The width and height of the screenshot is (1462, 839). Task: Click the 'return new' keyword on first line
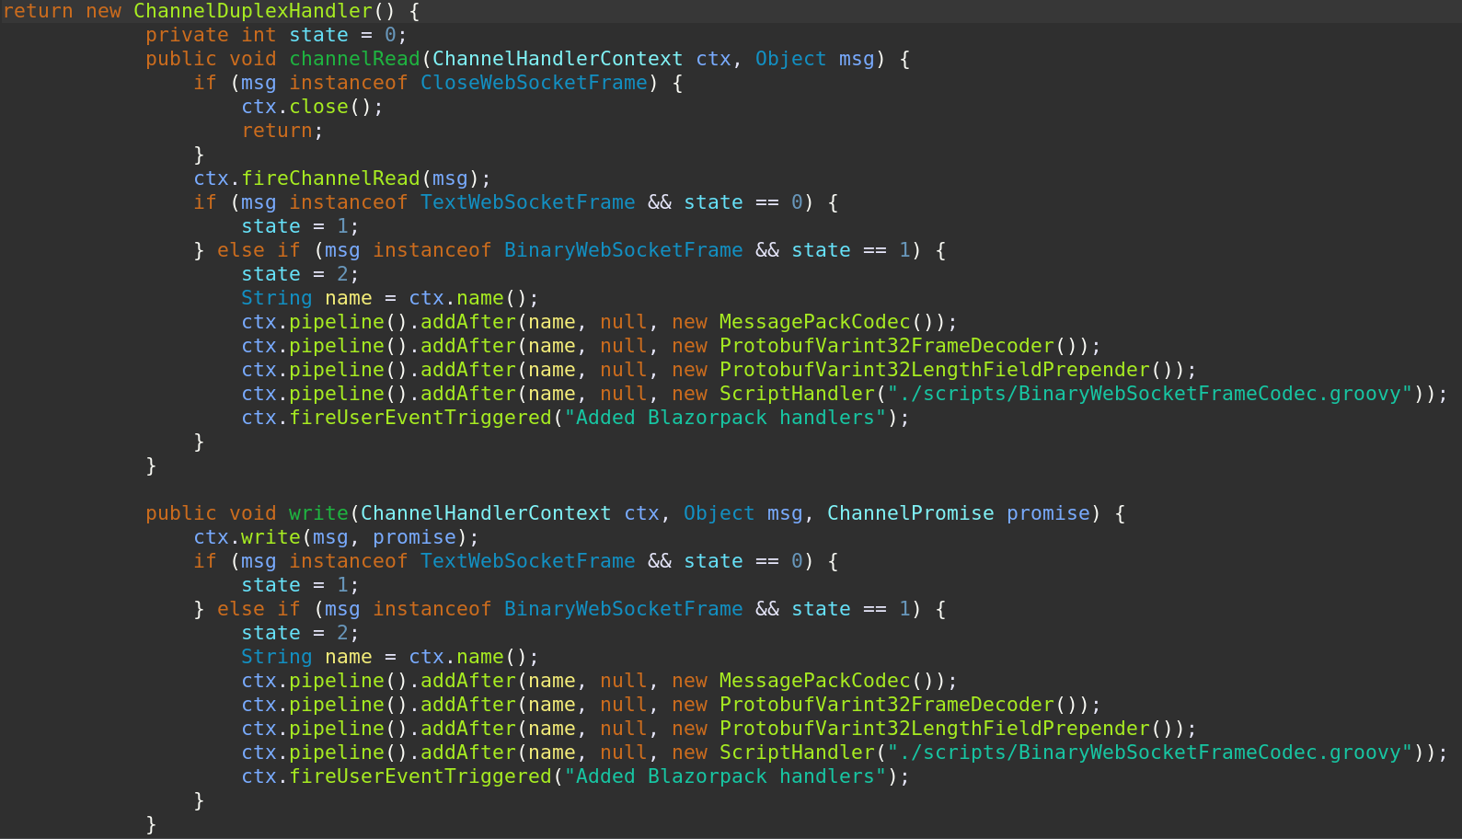61,11
